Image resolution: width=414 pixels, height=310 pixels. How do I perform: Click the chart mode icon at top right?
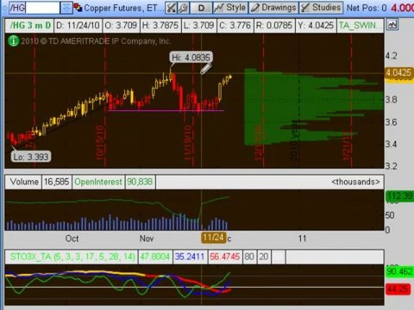pos(392,24)
